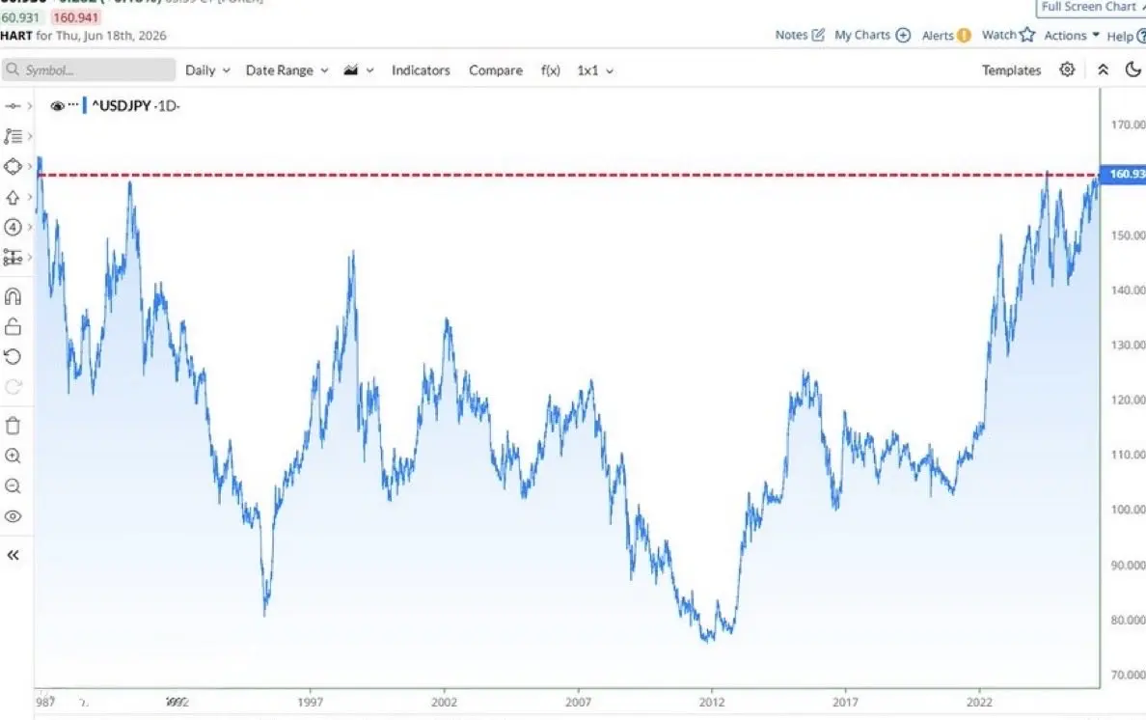Click the 100.00 y-axis label
Image resolution: width=1146 pixels, height=720 pixels.
click(1128, 510)
